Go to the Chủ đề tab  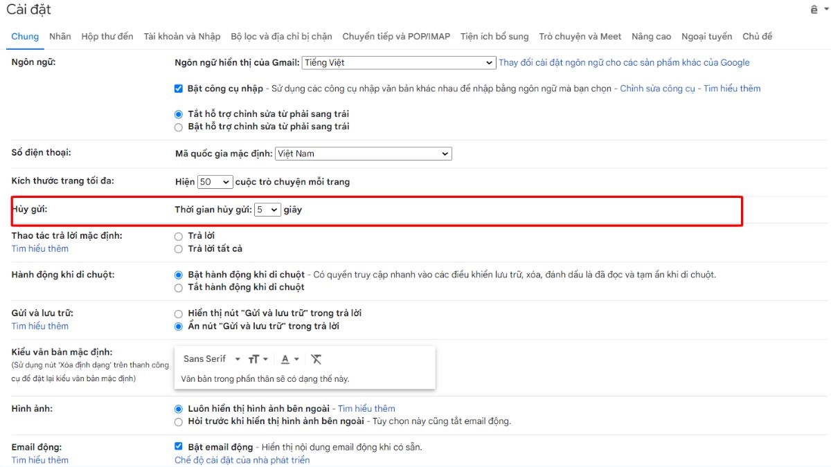coord(757,37)
